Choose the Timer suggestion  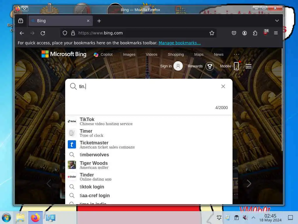[x=149, y=133]
